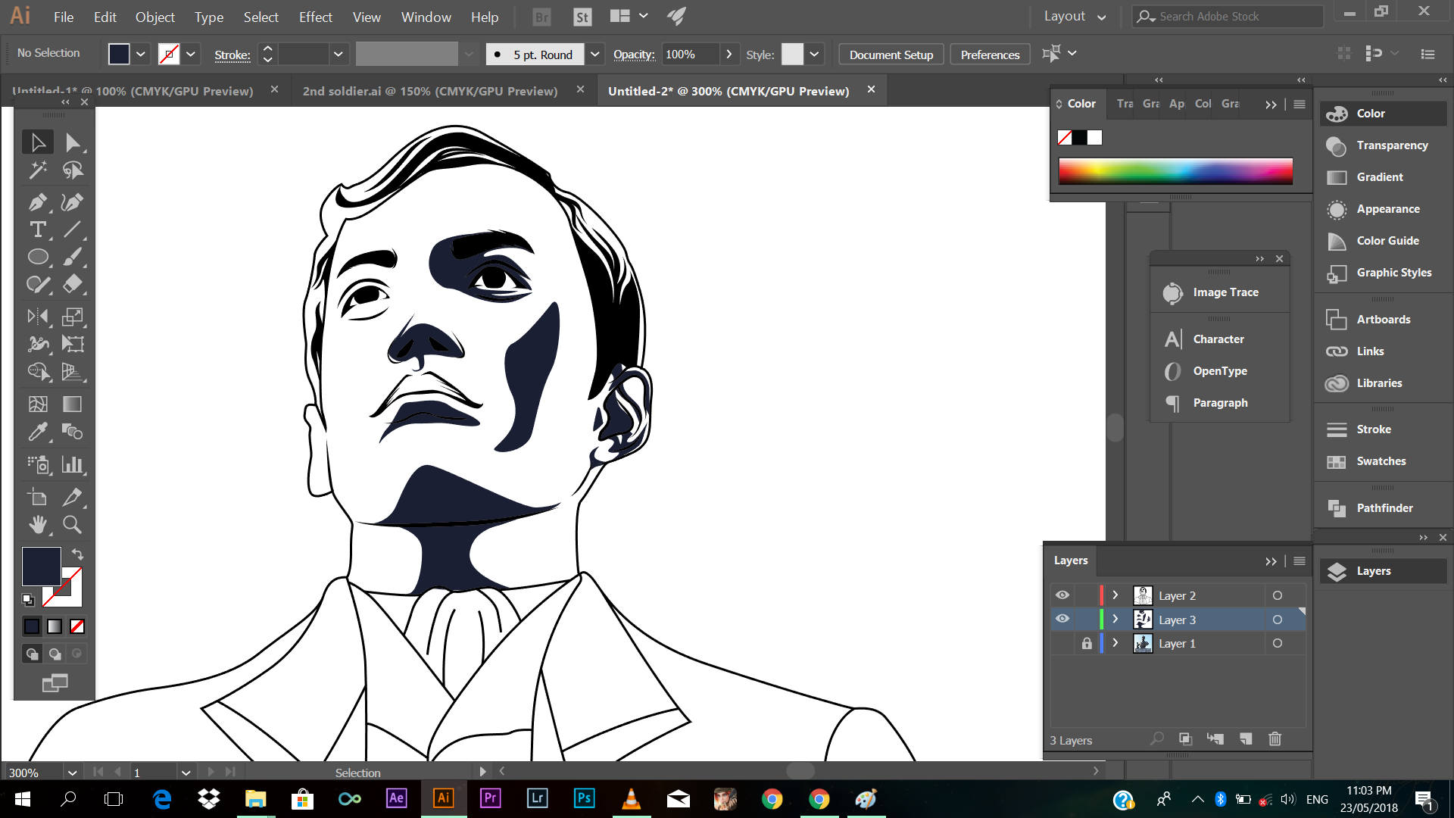The image size is (1454, 818).
Task: Expand Layer 2 contents
Action: [x=1115, y=595]
